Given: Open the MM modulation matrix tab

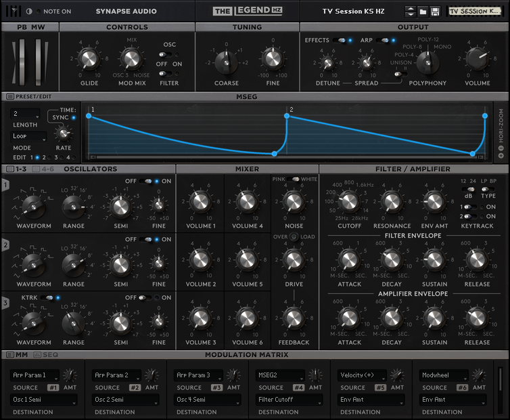Looking at the screenshot, I should pos(17,354).
